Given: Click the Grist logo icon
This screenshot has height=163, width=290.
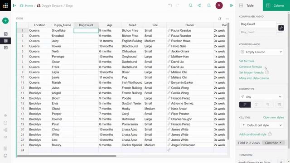Looking at the screenshot, I should pos(5,5).
